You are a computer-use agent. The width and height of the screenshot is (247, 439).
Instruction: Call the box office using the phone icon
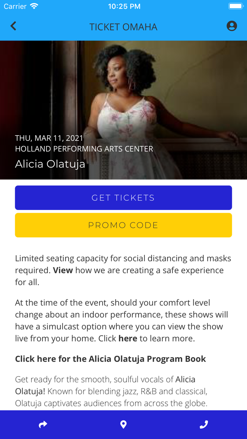click(x=204, y=424)
